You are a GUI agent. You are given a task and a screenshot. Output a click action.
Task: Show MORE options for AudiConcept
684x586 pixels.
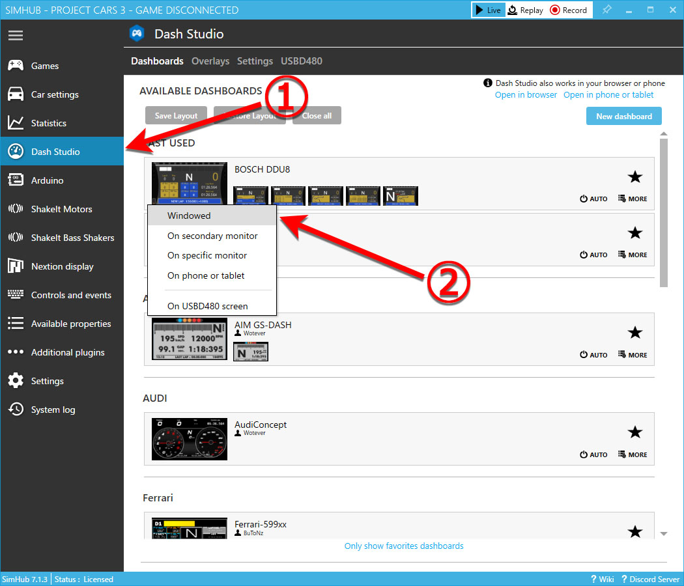click(x=633, y=454)
